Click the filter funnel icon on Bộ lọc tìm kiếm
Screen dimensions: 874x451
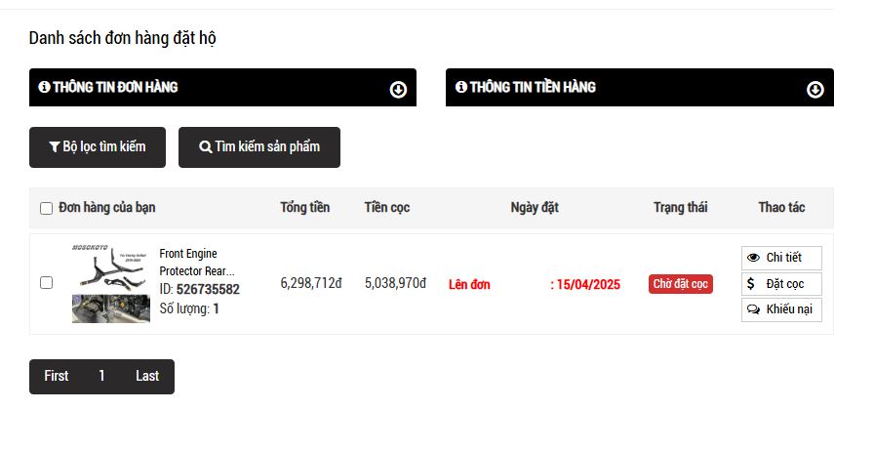pyautogui.click(x=55, y=147)
